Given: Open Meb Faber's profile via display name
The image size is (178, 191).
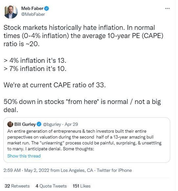Looking at the screenshot, I should point(32,9).
